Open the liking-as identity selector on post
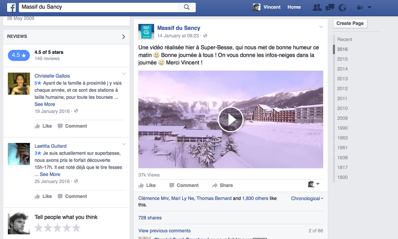 (314, 184)
